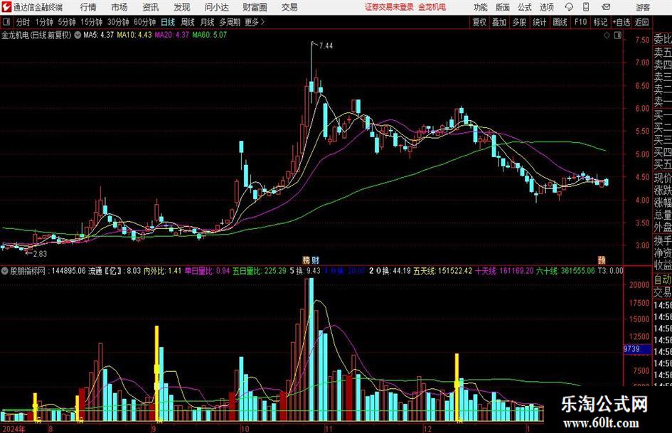
Task: Click the 多股 button
Action: pyautogui.click(x=519, y=22)
